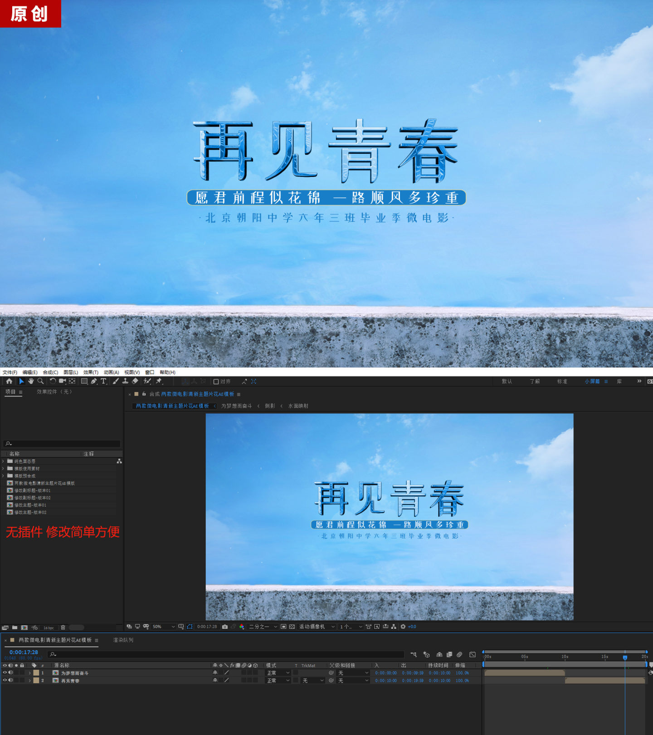
Task: Select the Pan Behind anchor point tool
Action: coord(72,382)
